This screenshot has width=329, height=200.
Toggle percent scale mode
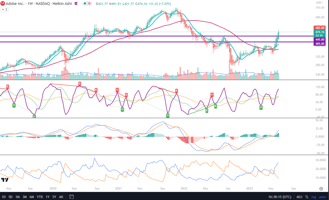[x=307, y=197]
